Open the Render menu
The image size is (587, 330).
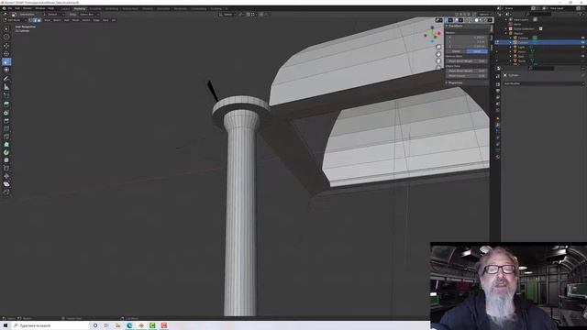(x=28, y=8)
